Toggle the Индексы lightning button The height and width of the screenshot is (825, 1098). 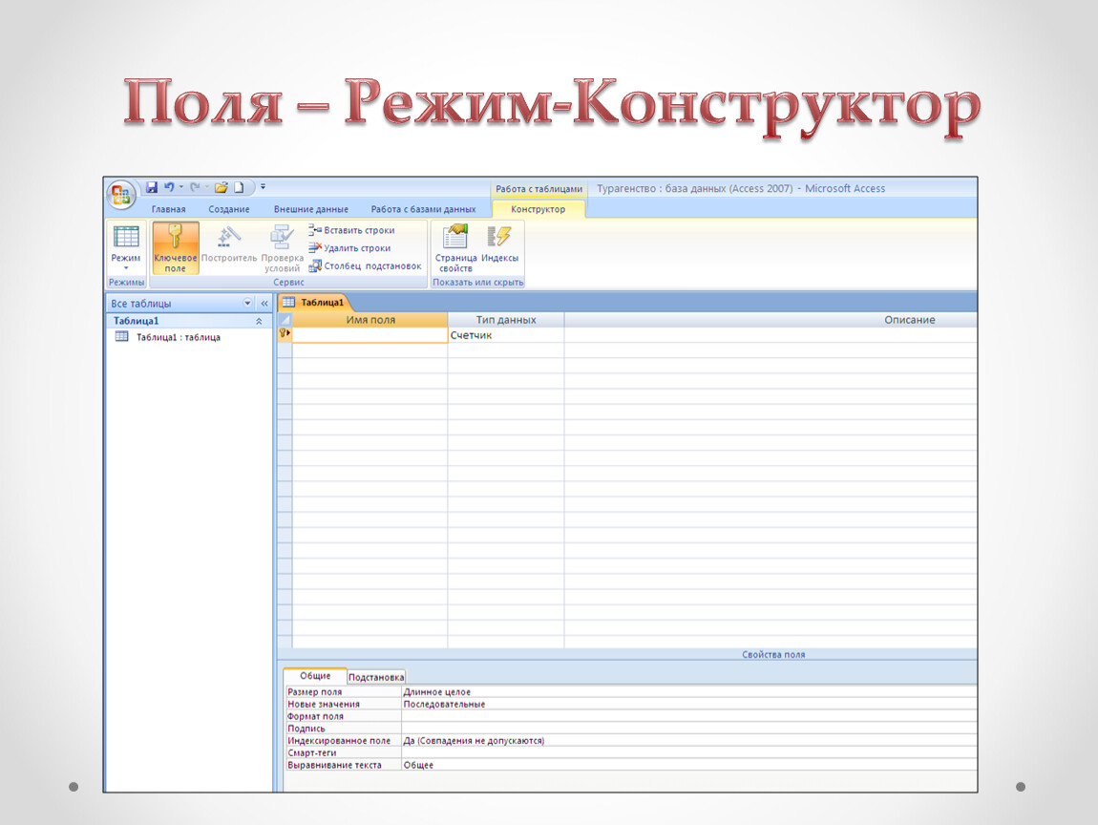499,243
